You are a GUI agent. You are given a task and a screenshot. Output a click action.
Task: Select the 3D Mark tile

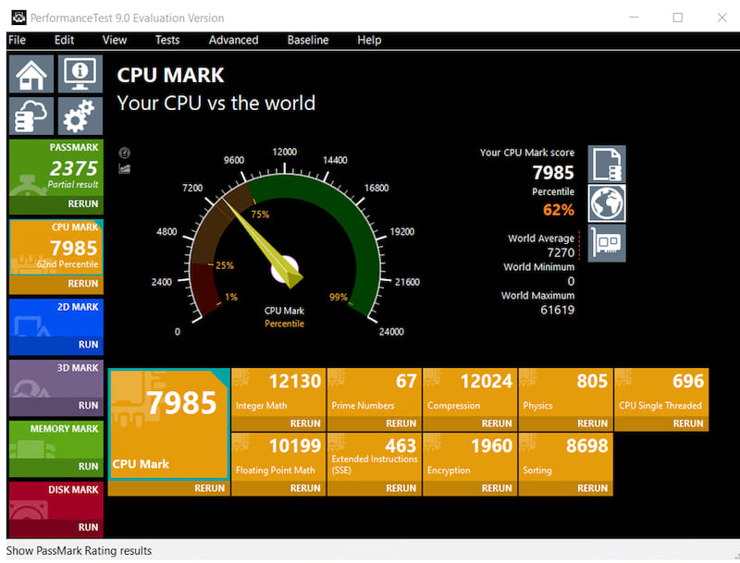click(56, 379)
